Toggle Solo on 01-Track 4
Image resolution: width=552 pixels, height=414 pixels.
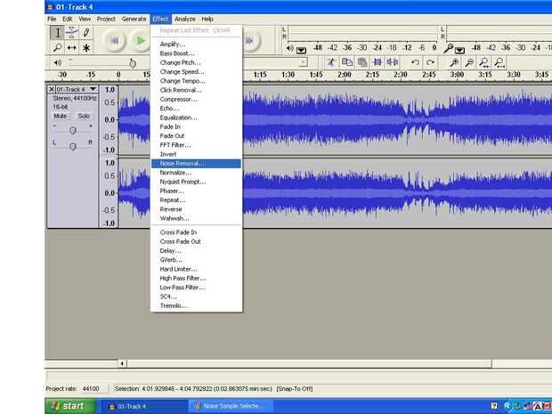coord(84,116)
